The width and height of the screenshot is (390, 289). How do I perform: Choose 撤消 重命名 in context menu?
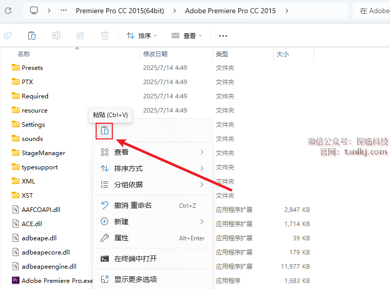[152, 205]
